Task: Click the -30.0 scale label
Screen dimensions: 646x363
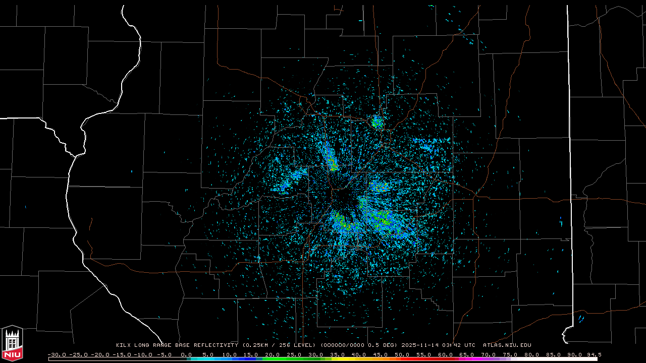Action: (57, 354)
